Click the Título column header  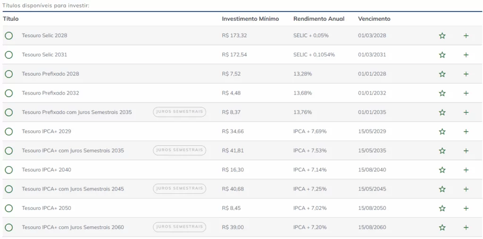pos(11,19)
